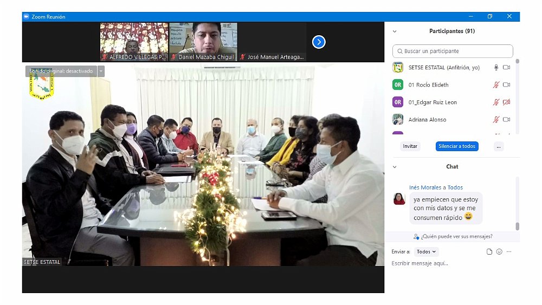This screenshot has width=542, height=305.
Task: Open '¿Quién puede ver sus mensajes?' link
Action: pos(453,237)
